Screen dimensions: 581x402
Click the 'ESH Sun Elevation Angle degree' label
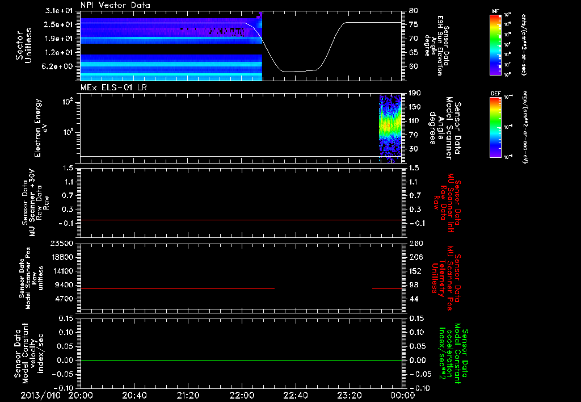(x=437, y=45)
